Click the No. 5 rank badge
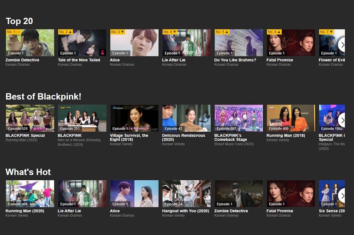Screen dimensions: 354x235 pos(222,32)
